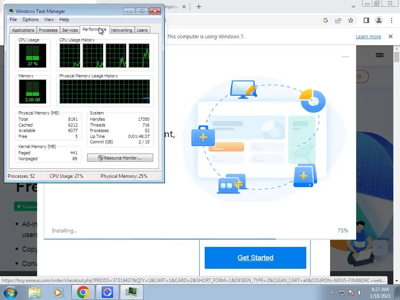The width and height of the screenshot is (400, 300).
Task: Click the Up Time value 0:01:48:37
Action: click(x=139, y=136)
